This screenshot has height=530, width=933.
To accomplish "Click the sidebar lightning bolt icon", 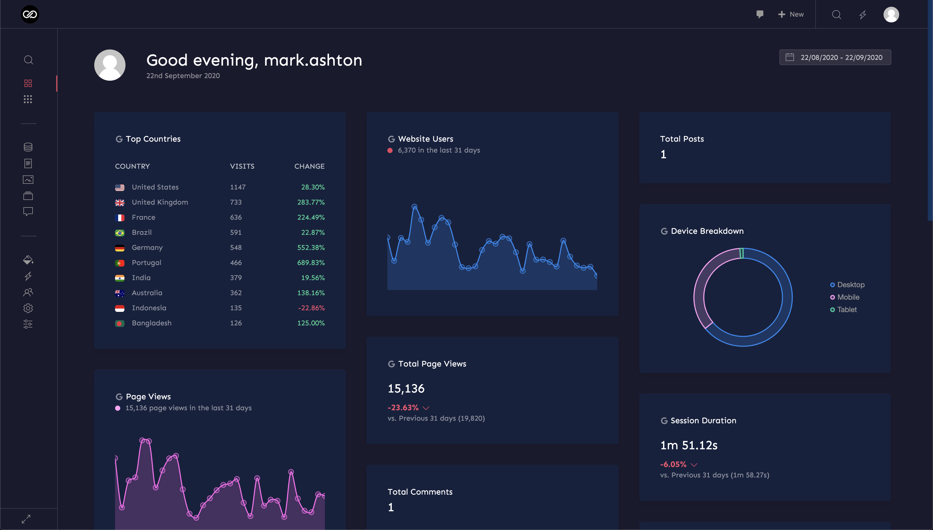I will point(28,276).
